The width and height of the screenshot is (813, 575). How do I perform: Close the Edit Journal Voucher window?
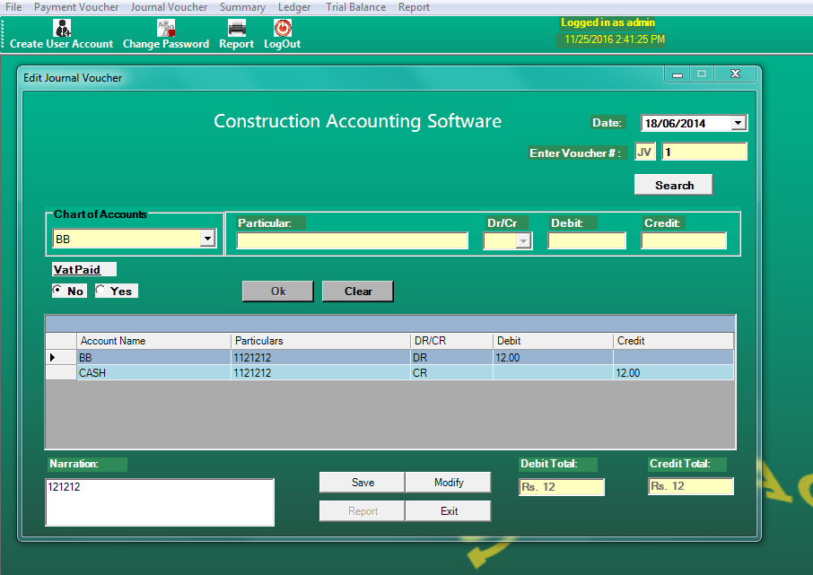(735, 74)
